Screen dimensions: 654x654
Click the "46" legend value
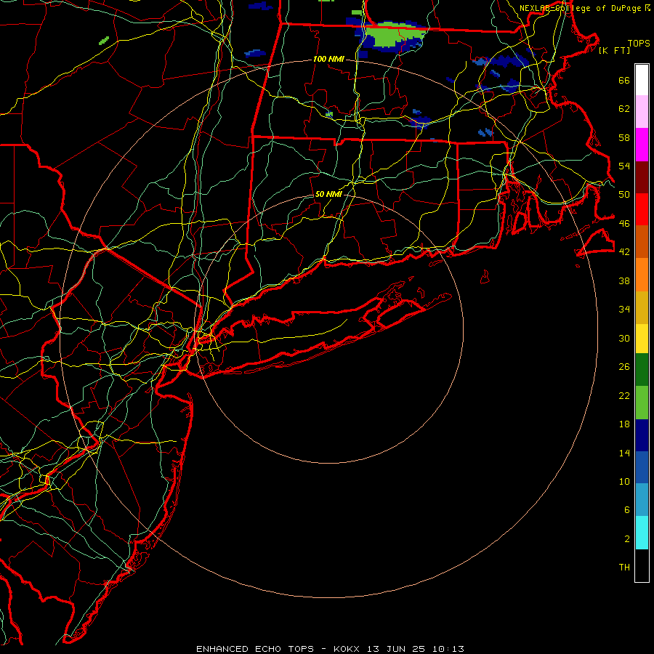[x=624, y=223]
